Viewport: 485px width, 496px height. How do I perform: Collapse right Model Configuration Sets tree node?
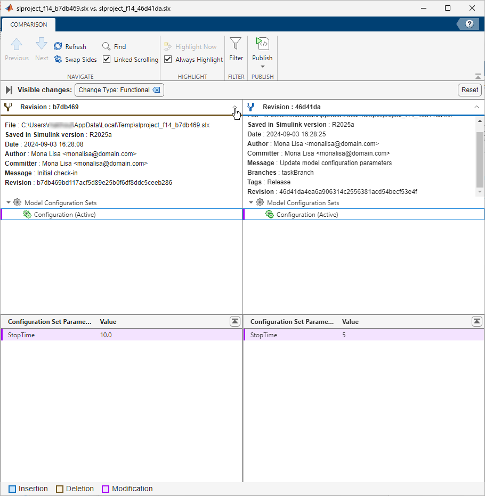coord(251,202)
